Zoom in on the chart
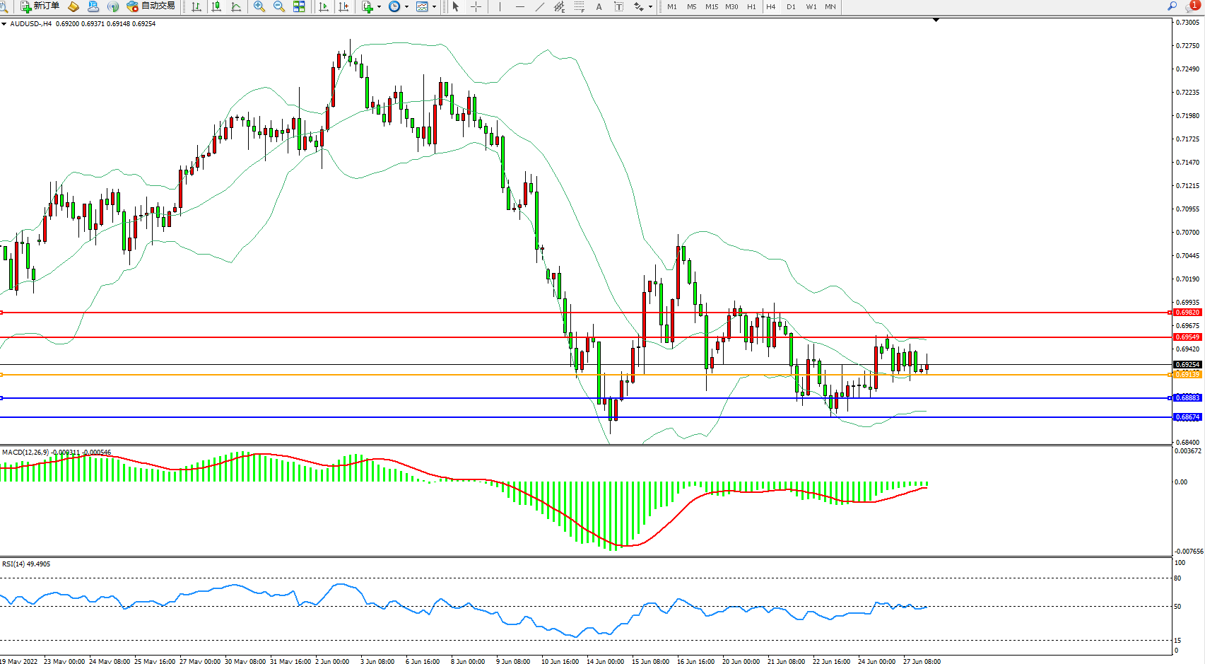The width and height of the screenshot is (1205, 664). coord(259,6)
